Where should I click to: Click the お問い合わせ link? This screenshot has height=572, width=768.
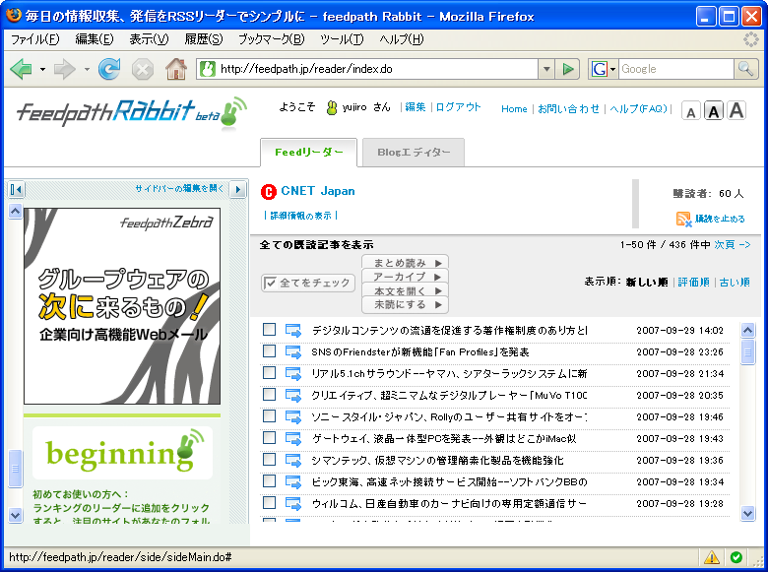coord(568,108)
